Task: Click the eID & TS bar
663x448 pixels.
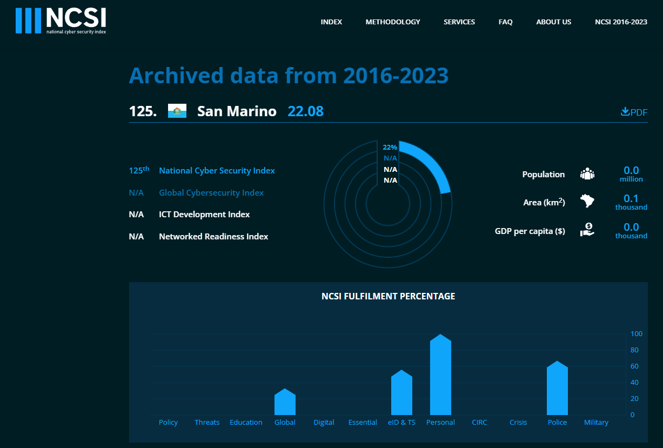Action: [401, 392]
